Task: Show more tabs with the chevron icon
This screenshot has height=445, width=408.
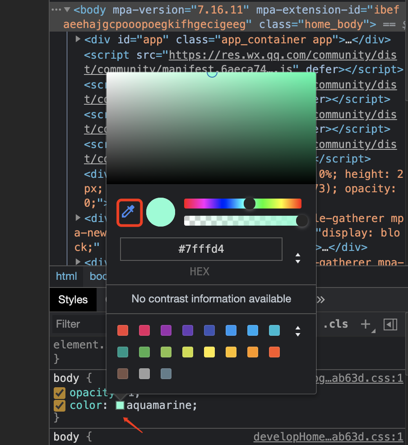Action: pos(321,300)
